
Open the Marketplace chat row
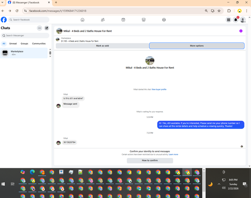(24, 53)
